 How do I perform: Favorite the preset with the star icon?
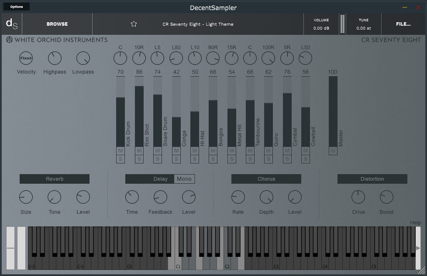[x=134, y=24]
